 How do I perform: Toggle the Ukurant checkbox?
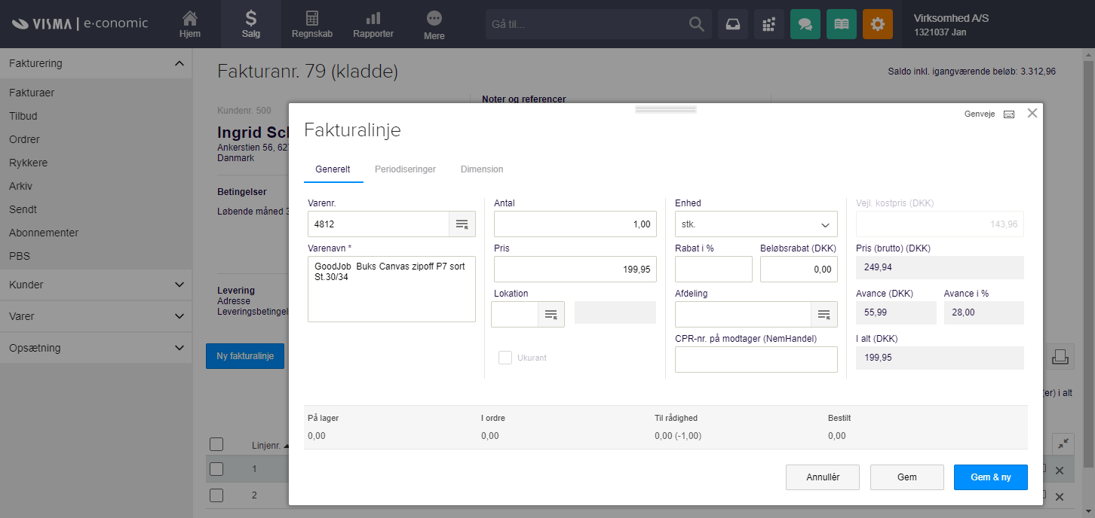[x=505, y=358]
